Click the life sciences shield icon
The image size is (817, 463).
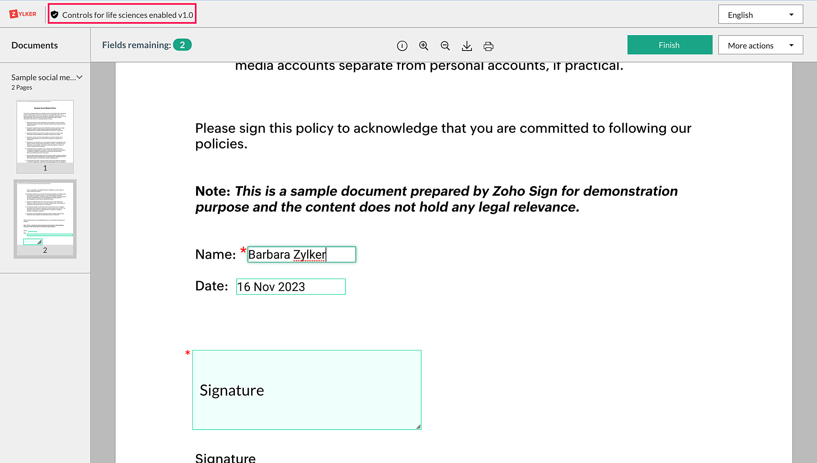55,15
